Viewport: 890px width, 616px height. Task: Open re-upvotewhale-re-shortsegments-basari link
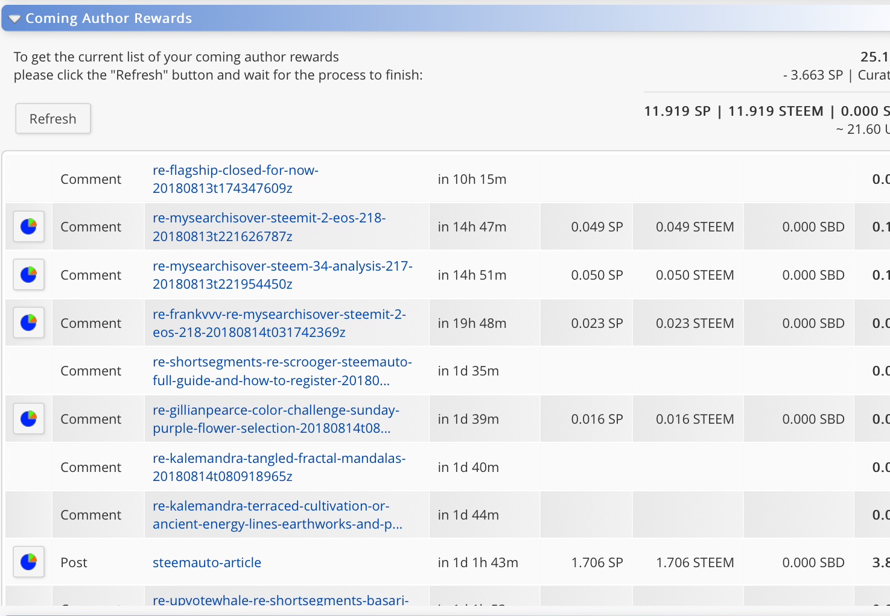tap(281, 600)
